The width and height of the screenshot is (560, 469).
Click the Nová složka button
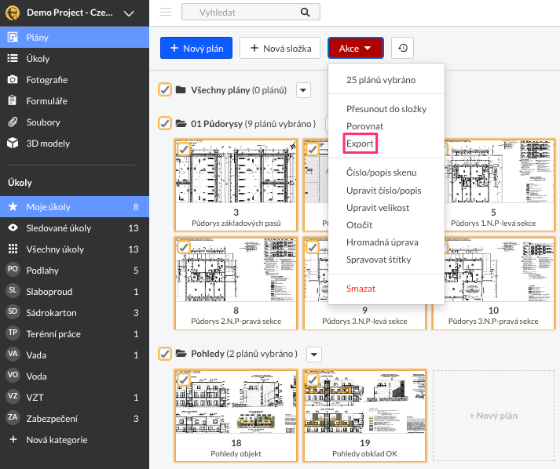[x=280, y=48]
